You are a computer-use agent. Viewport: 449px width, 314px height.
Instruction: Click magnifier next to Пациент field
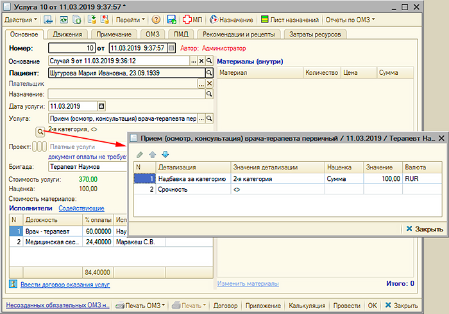click(208, 74)
